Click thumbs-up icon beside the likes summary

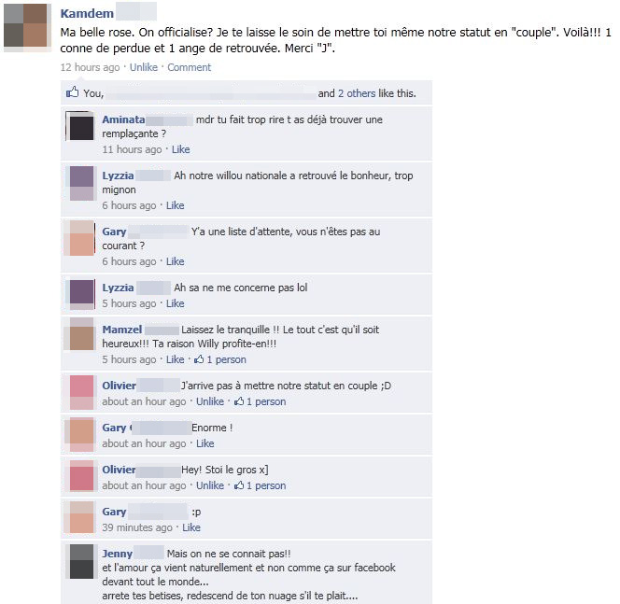[72, 92]
